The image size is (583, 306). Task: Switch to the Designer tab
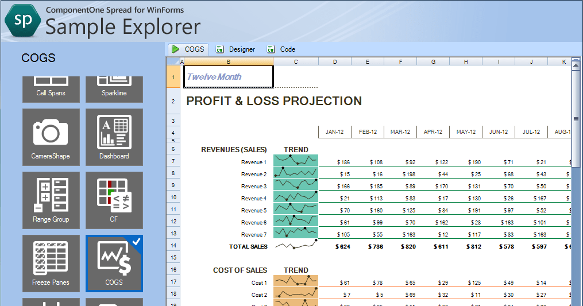coord(235,49)
